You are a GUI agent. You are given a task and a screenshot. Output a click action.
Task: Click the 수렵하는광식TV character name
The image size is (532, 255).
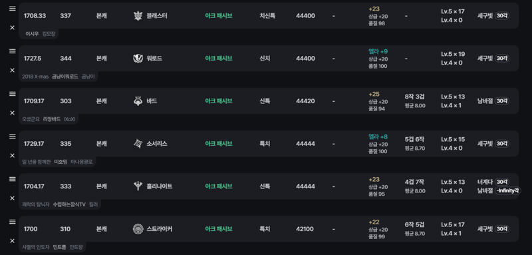click(x=69, y=204)
